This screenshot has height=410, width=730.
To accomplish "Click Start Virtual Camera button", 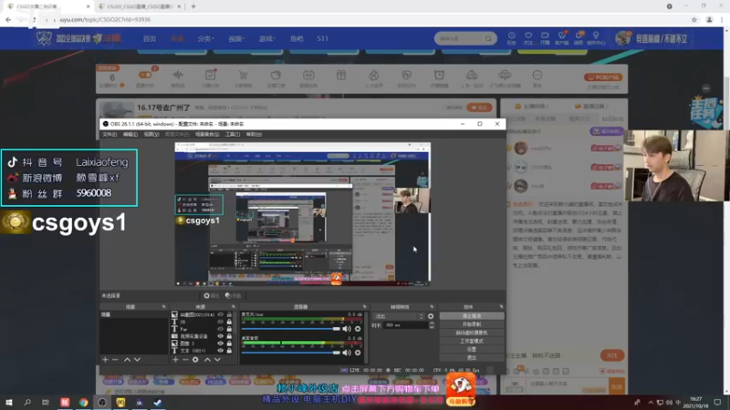I will [x=472, y=333].
